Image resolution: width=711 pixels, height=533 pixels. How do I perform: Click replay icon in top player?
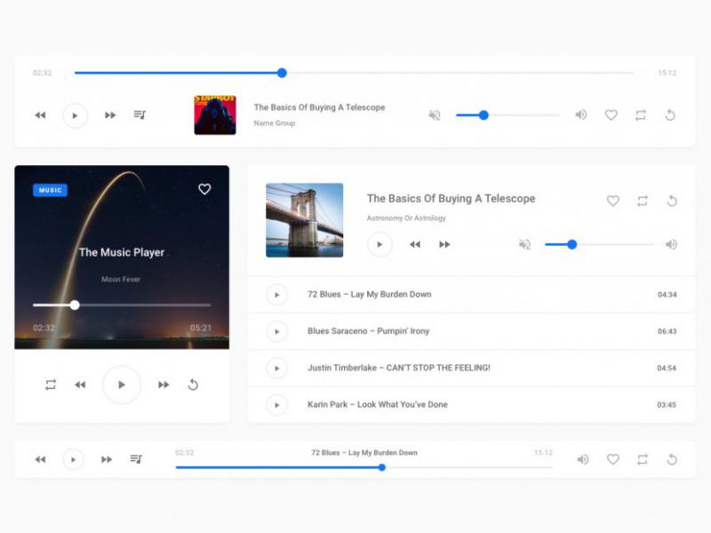(x=670, y=115)
